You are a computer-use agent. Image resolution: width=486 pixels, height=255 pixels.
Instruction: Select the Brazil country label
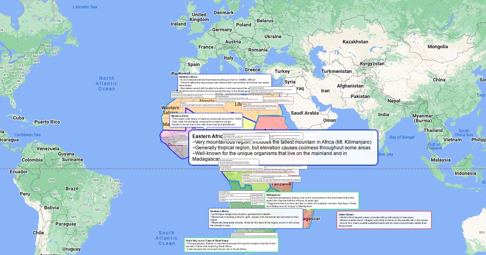72,189
